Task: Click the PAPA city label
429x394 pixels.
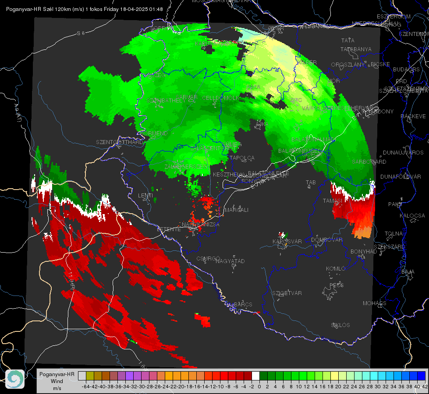Action: [253, 87]
